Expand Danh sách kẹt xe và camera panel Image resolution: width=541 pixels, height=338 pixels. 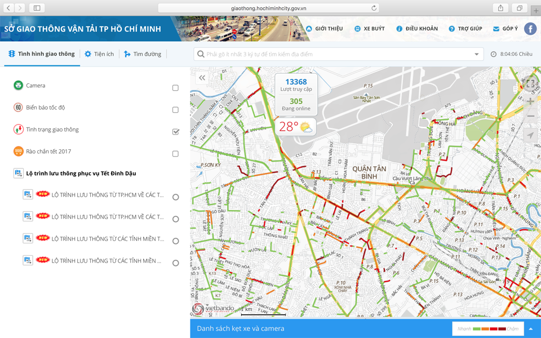531,328
